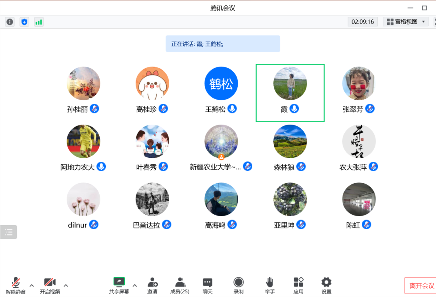The height and width of the screenshot is (297, 436).
Task: Open Settings (设置)
Action: coord(326,285)
